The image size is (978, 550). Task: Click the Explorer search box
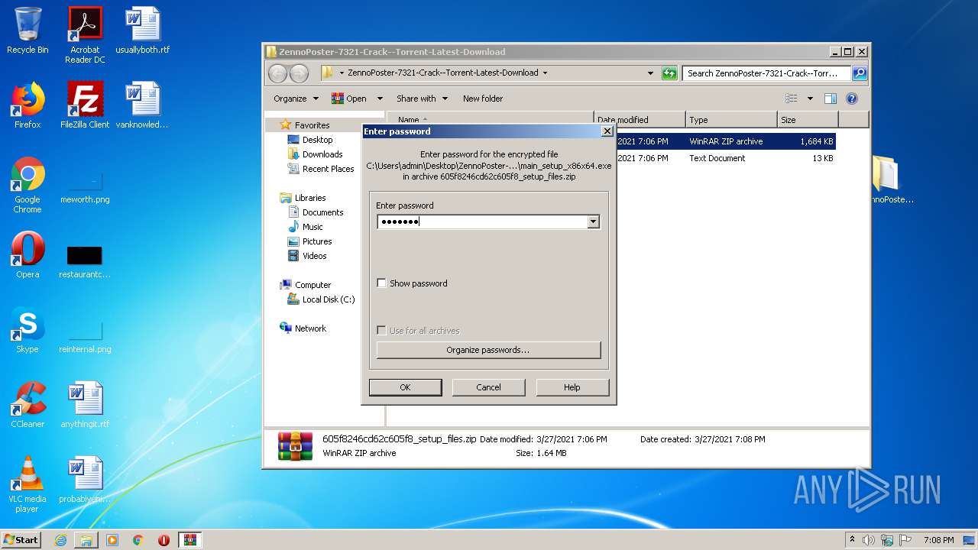[x=766, y=73]
